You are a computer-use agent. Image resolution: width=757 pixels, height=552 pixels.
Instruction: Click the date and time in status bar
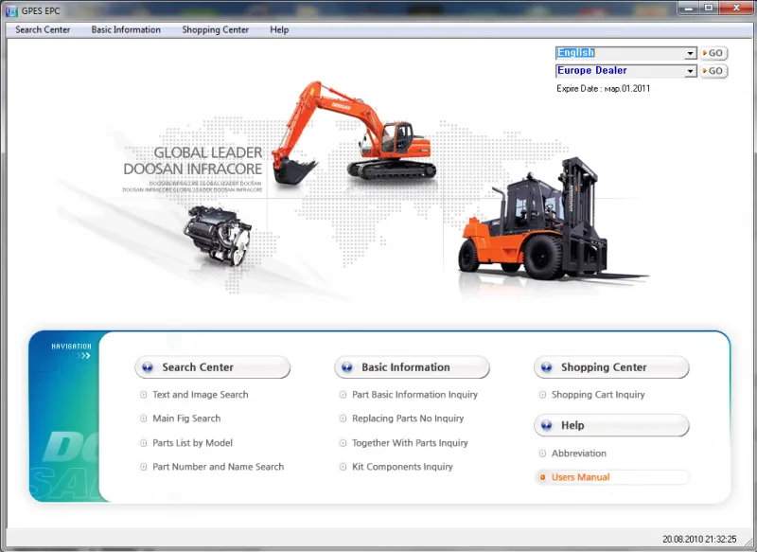pyautogui.click(x=699, y=539)
